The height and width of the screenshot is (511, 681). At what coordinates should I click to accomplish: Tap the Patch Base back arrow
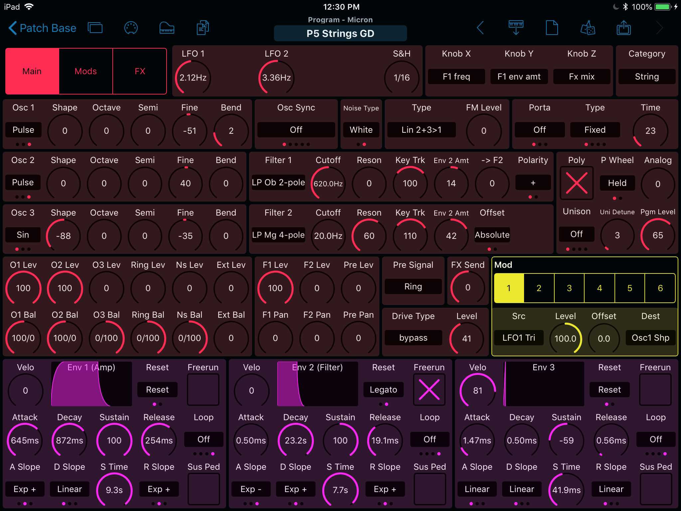pyautogui.click(x=13, y=28)
